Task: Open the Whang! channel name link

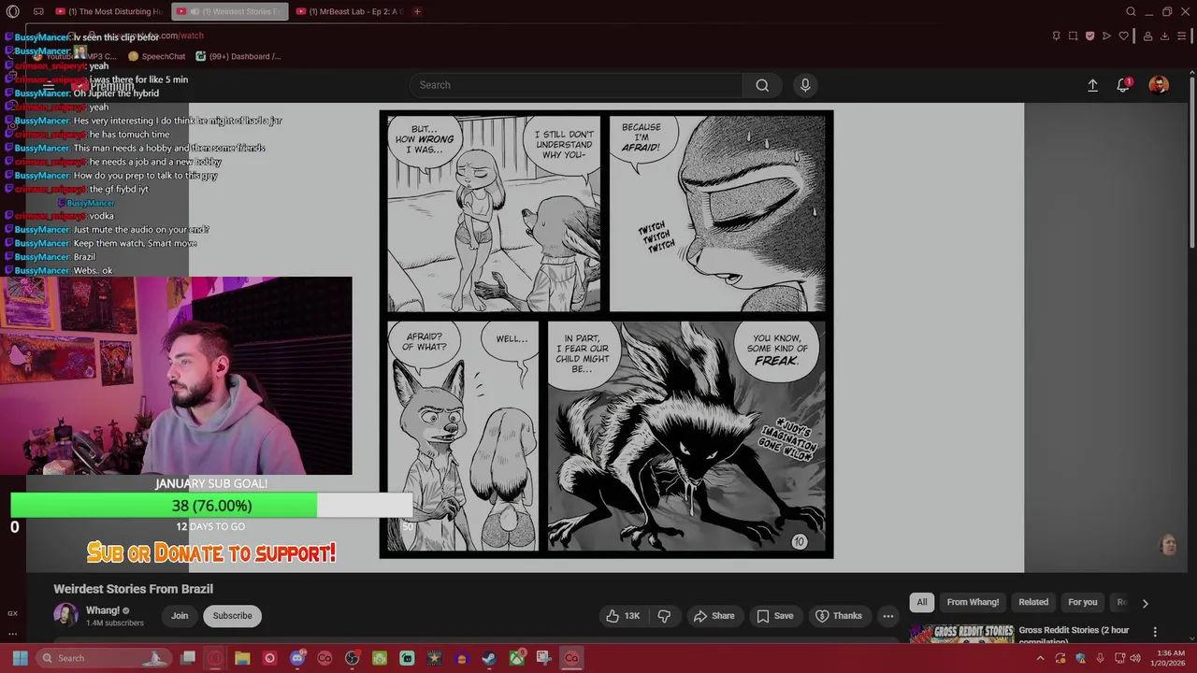Action: click(x=103, y=610)
